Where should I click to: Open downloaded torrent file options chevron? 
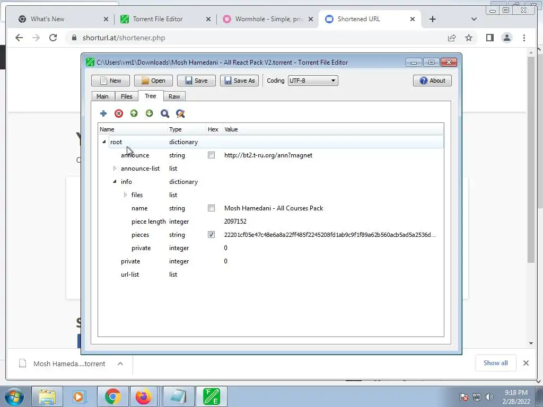[120, 364]
